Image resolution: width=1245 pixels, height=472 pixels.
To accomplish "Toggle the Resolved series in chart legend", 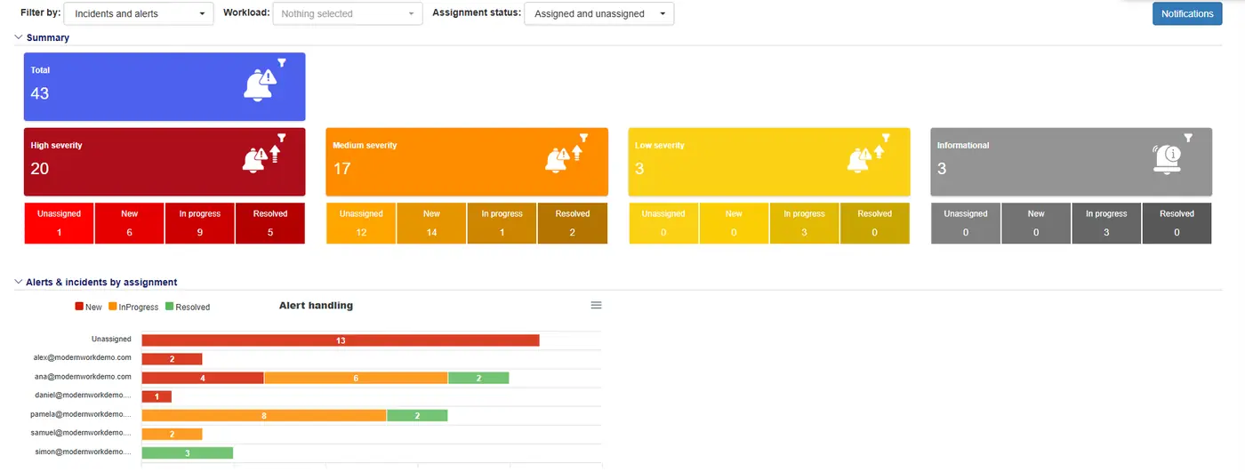I will pyautogui.click(x=188, y=307).
